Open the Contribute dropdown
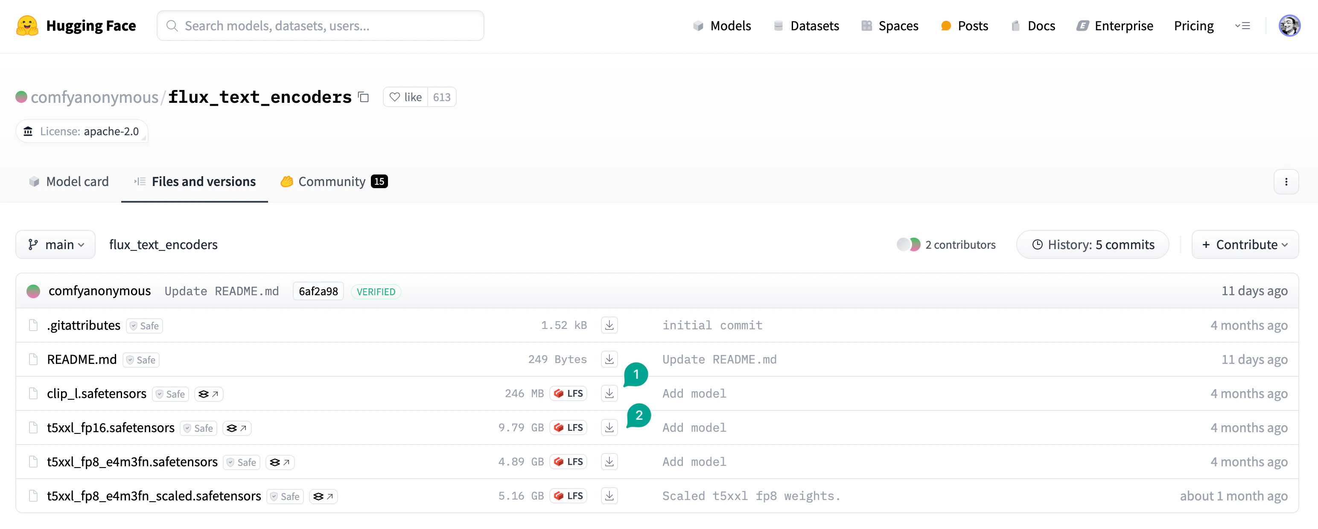Viewport: 1318px width, 529px height. click(1244, 244)
